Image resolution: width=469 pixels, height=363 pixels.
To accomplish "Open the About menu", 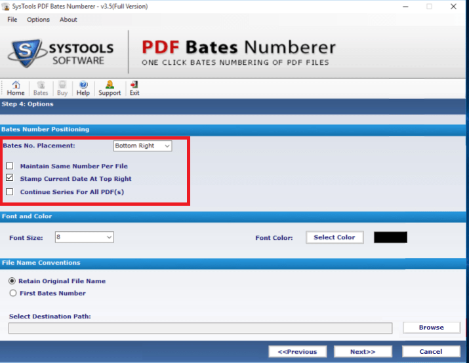I will tap(68, 20).
